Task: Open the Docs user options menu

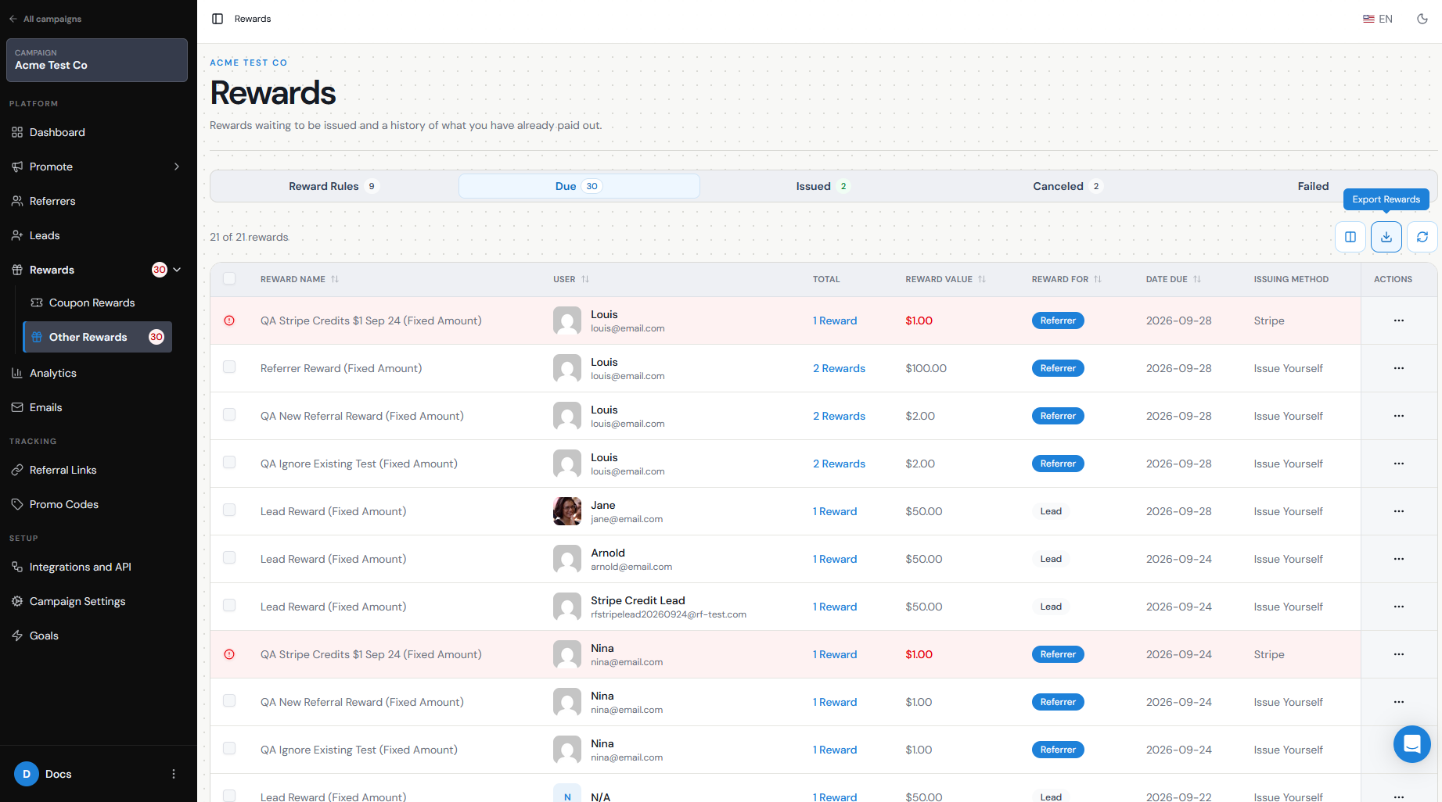Action: pos(174,774)
